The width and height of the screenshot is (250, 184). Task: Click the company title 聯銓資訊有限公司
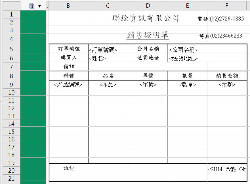(146, 18)
